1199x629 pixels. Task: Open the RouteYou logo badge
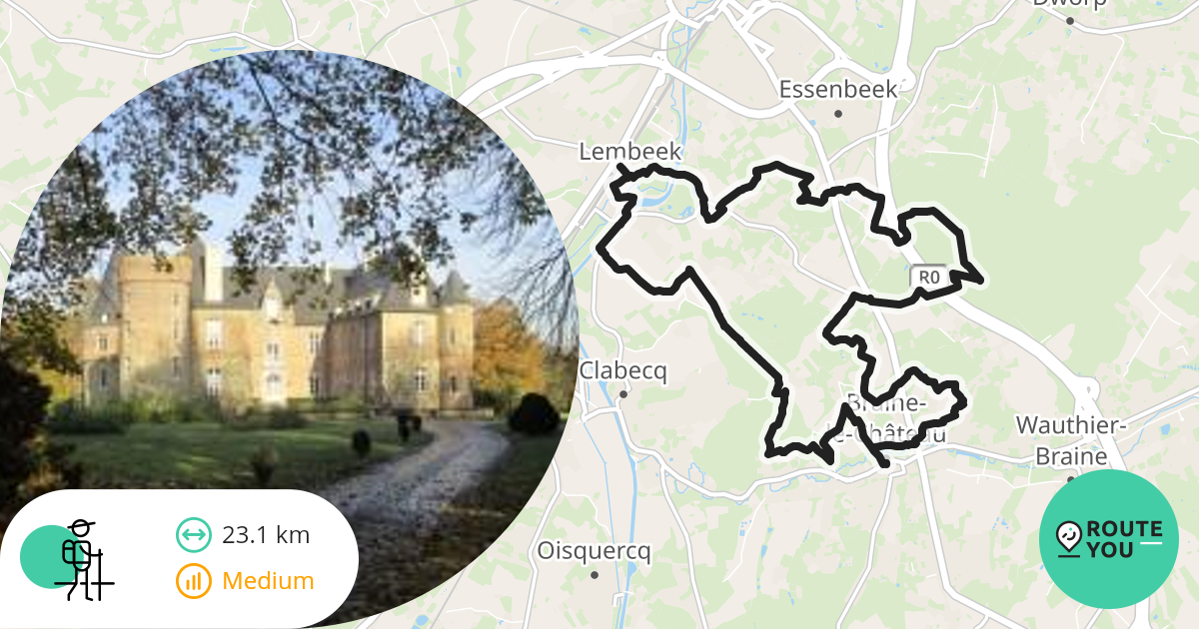tap(1109, 539)
